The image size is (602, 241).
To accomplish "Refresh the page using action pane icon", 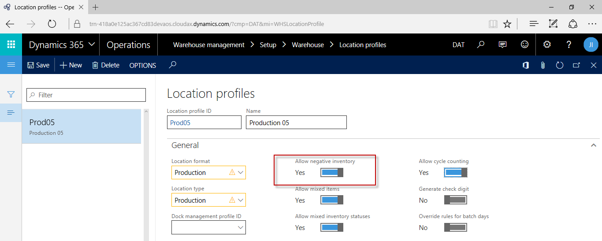I will pyautogui.click(x=560, y=65).
